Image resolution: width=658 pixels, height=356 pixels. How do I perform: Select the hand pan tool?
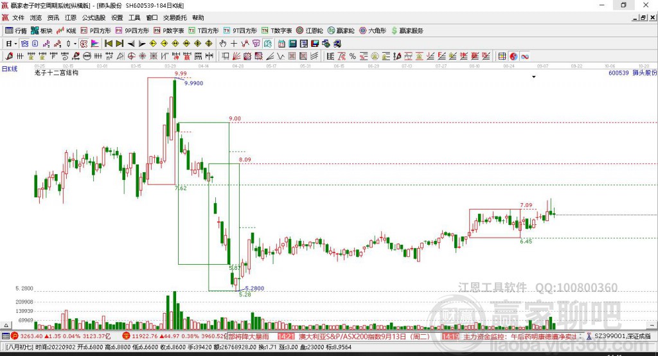click(x=223, y=44)
